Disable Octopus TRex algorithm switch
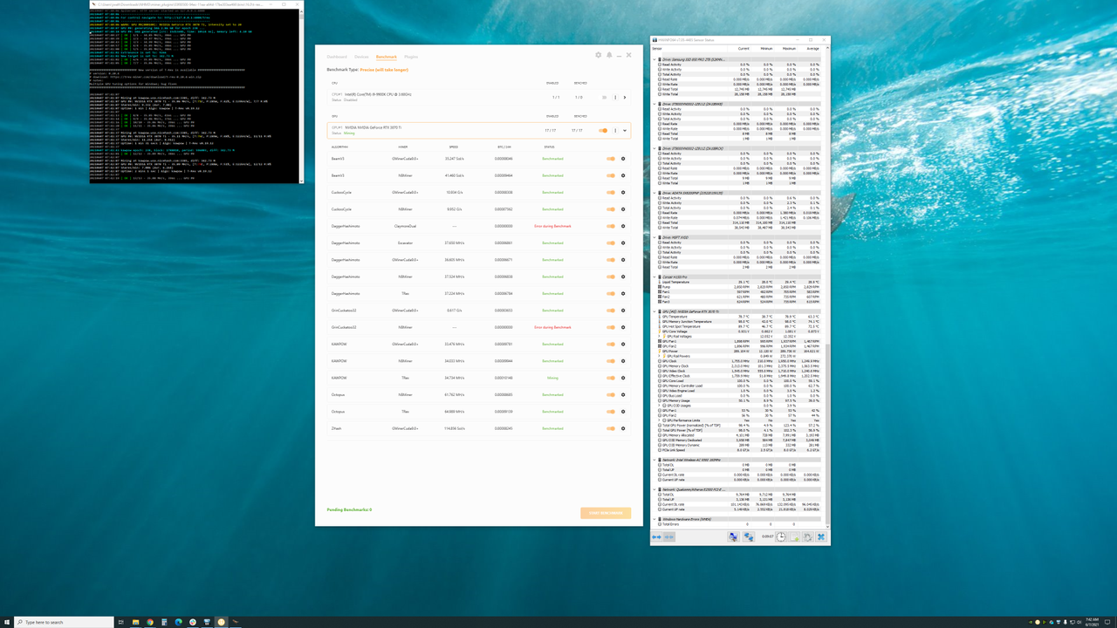The width and height of the screenshot is (1117, 628). 611,412
